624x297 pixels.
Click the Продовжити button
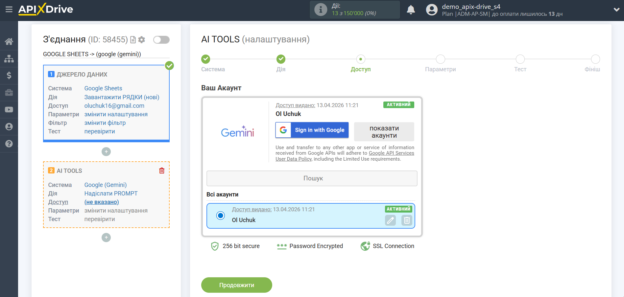(236, 285)
